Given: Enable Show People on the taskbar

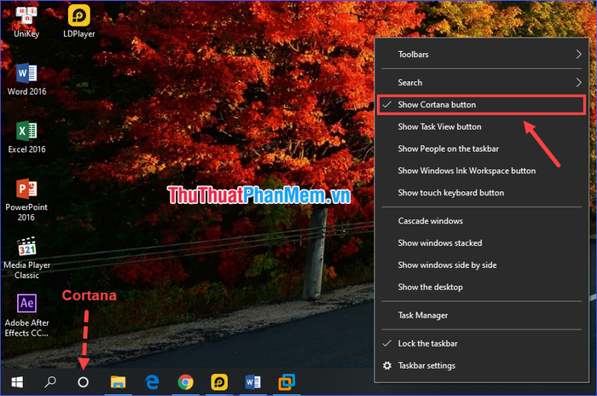Looking at the screenshot, I should click(x=481, y=149).
